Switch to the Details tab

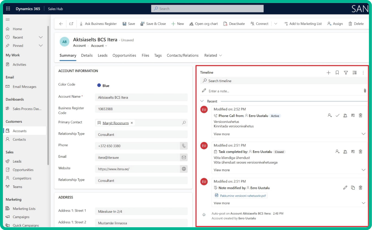[87, 55]
